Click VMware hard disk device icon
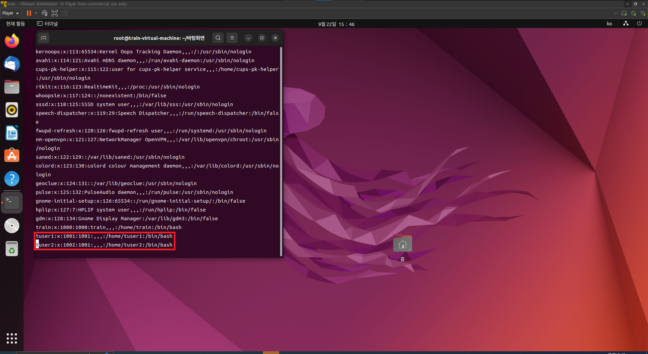The image size is (648, 354). coord(624,13)
